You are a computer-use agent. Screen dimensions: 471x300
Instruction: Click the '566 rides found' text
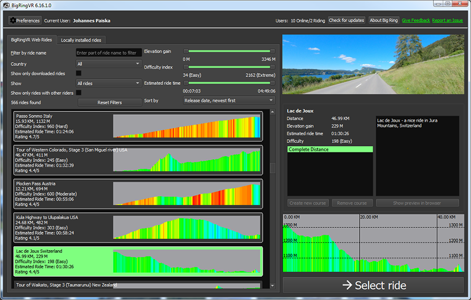[x=26, y=103]
